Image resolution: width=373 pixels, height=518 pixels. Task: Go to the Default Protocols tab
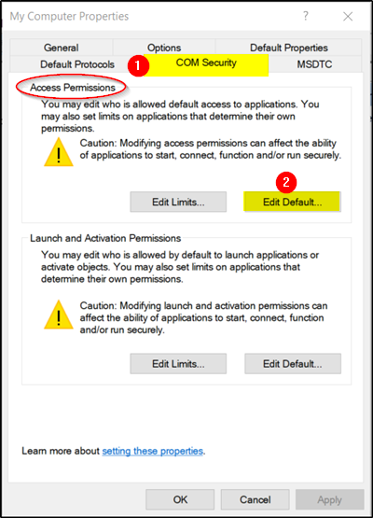click(x=76, y=64)
